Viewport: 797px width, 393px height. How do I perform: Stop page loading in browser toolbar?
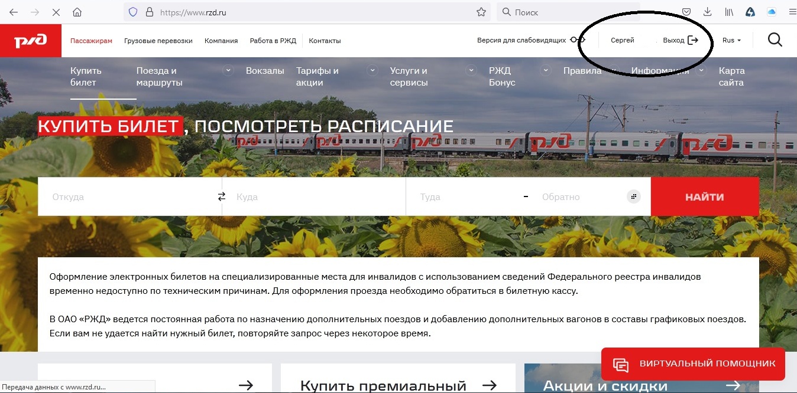56,12
